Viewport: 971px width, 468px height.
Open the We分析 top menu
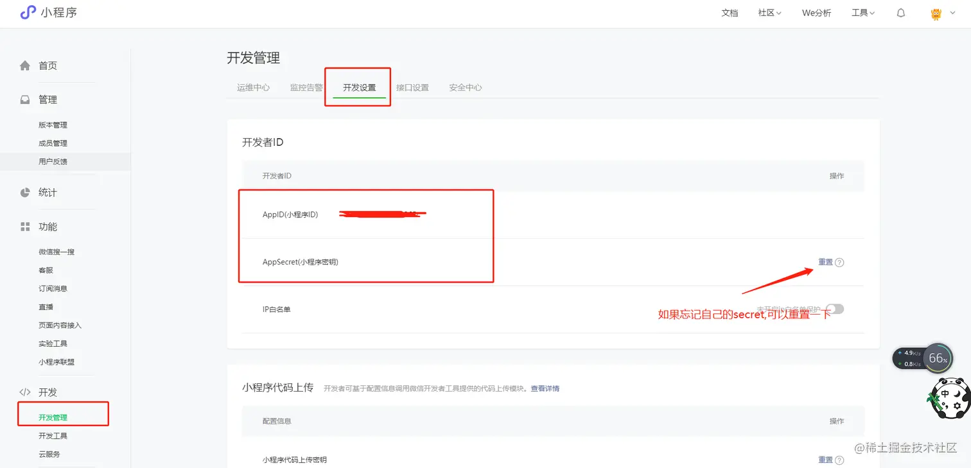click(x=816, y=13)
